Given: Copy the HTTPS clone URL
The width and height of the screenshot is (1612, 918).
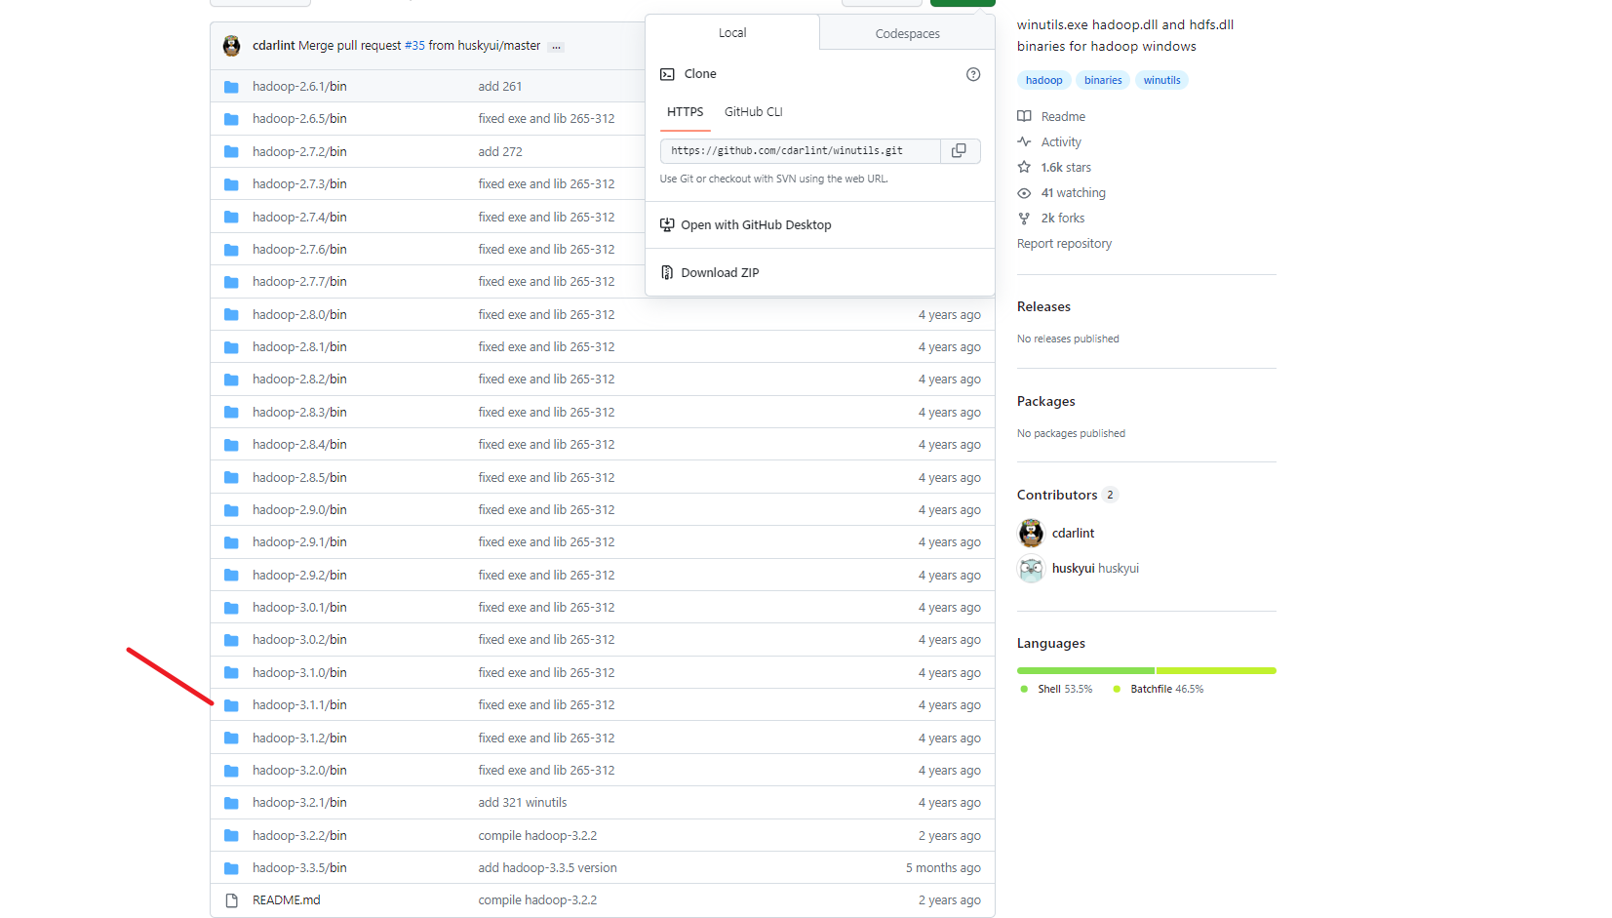Looking at the screenshot, I should pyautogui.click(x=959, y=150).
